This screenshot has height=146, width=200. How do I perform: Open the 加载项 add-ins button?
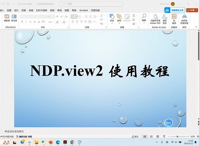click(174, 19)
